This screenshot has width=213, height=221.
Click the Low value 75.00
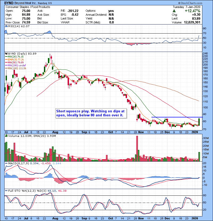[x=26, y=18]
